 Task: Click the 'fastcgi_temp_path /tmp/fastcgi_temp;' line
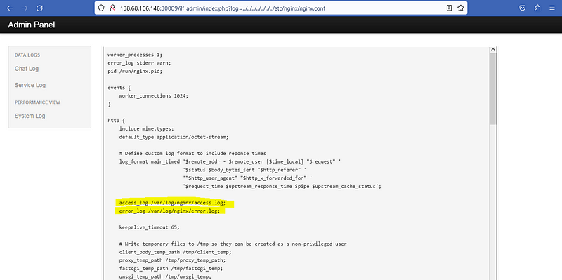click(171, 269)
